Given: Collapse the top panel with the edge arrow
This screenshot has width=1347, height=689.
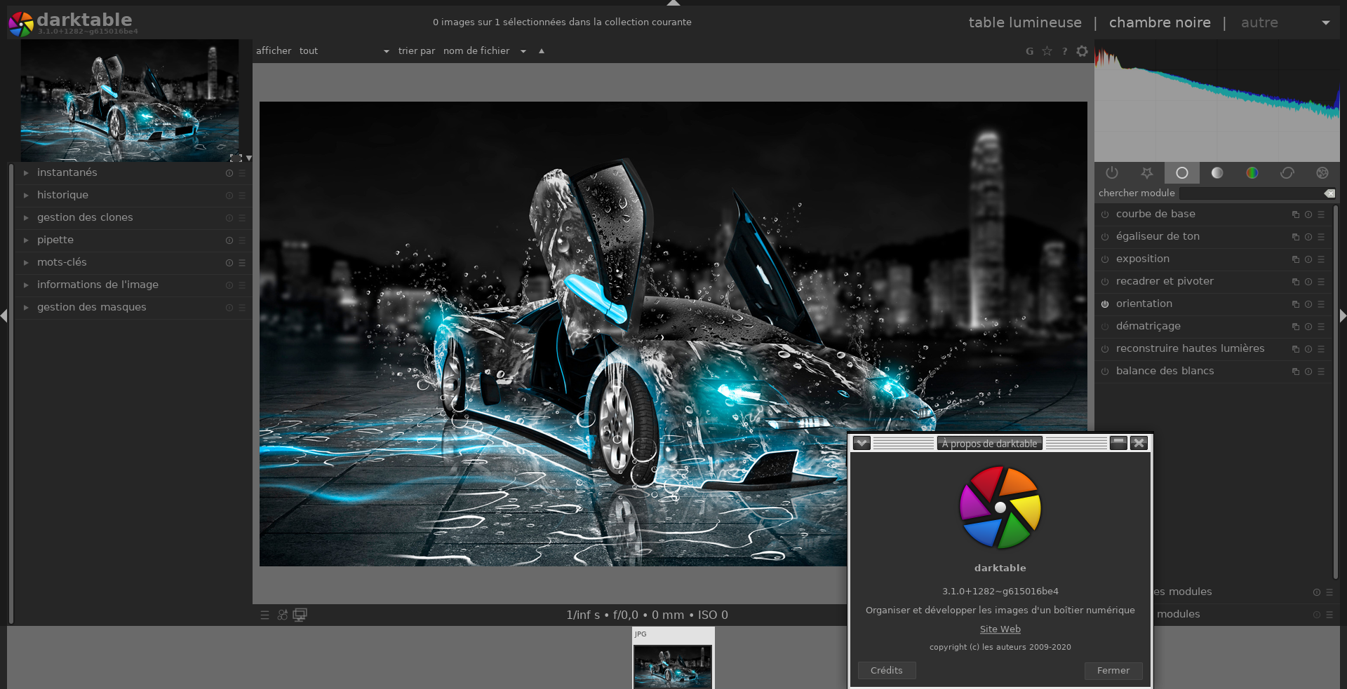Looking at the screenshot, I should 673,3.
